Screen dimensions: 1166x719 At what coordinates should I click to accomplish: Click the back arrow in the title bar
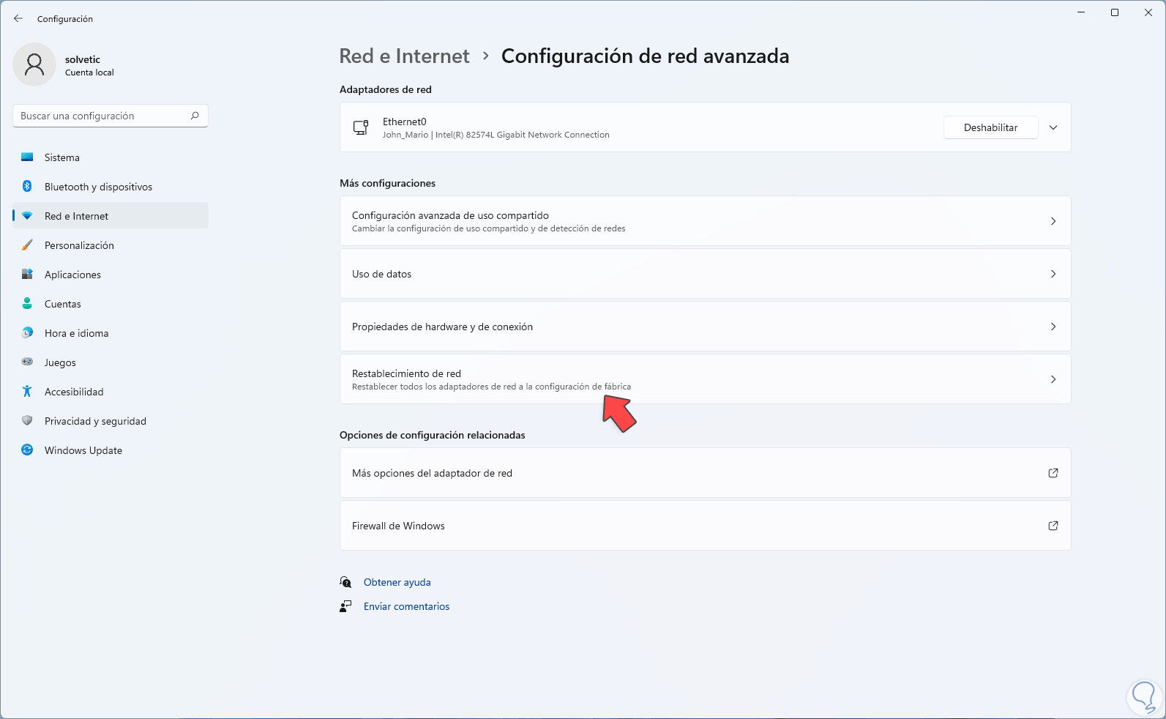[x=18, y=19]
